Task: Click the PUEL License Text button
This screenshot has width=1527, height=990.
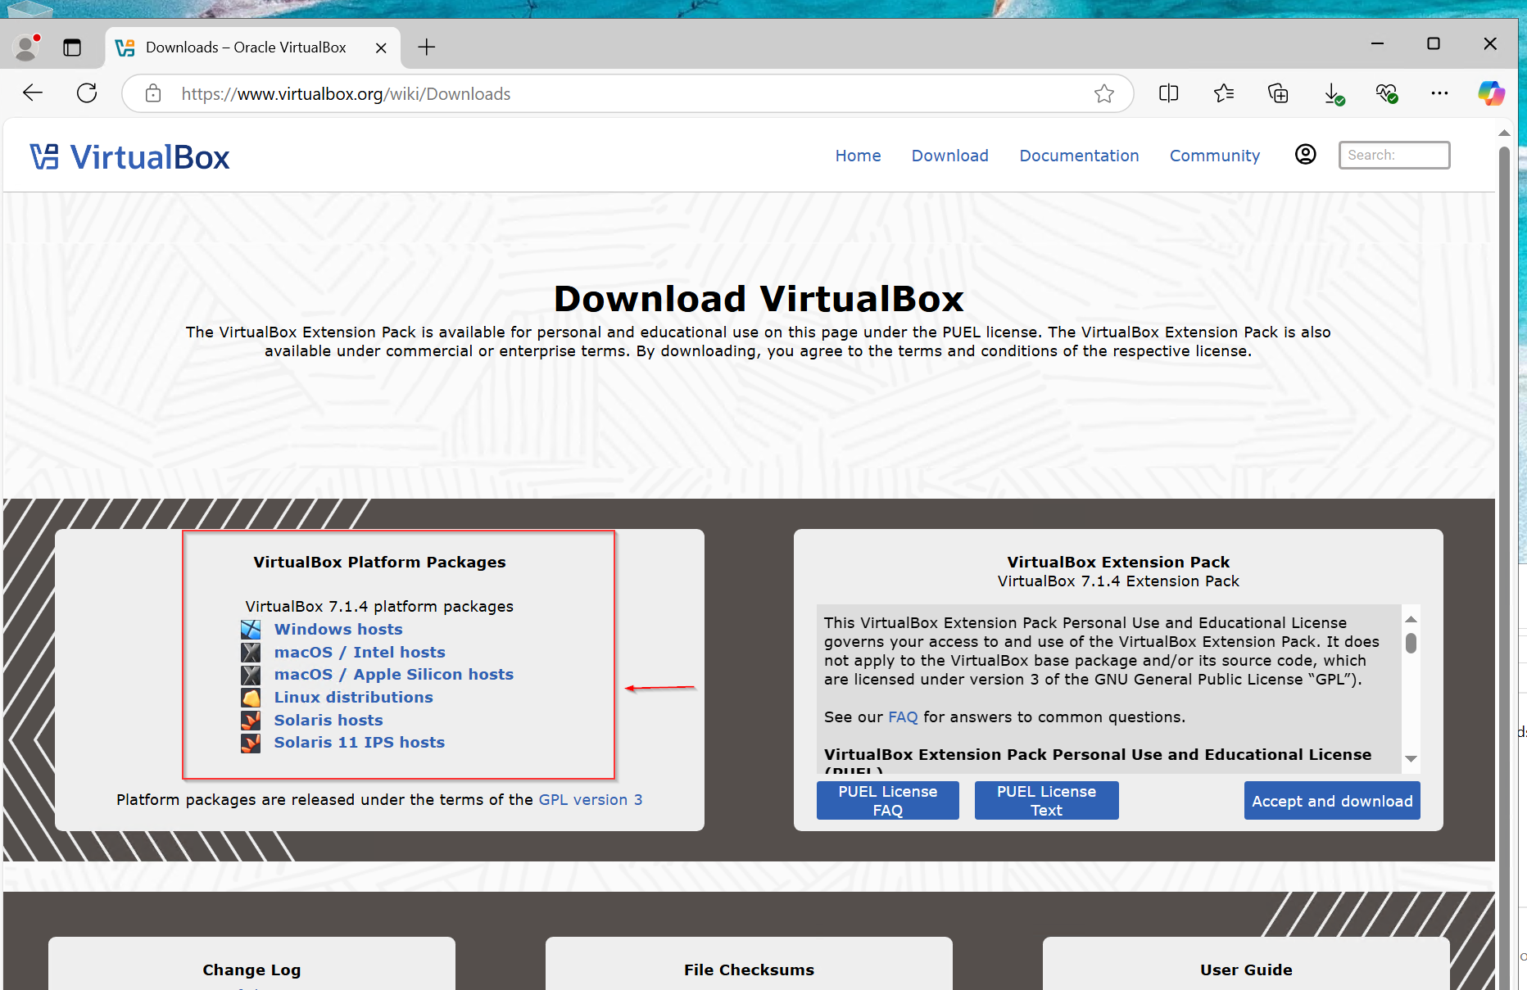Action: (x=1046, y=801)
